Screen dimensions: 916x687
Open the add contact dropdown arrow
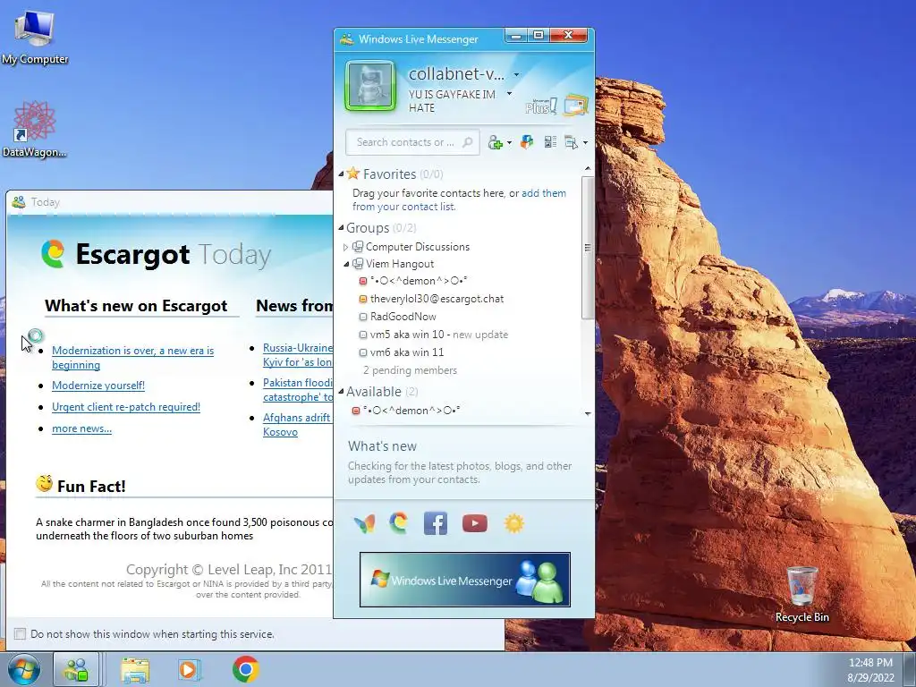[509, 142]
